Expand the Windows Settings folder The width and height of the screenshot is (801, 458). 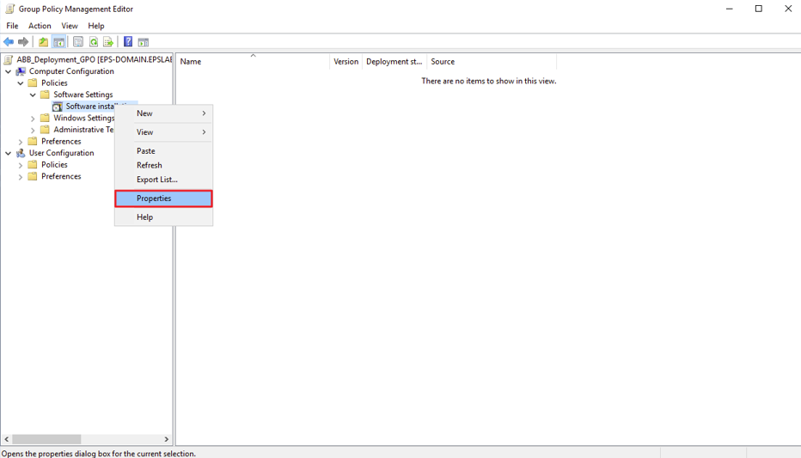click(x=34, y=119)
